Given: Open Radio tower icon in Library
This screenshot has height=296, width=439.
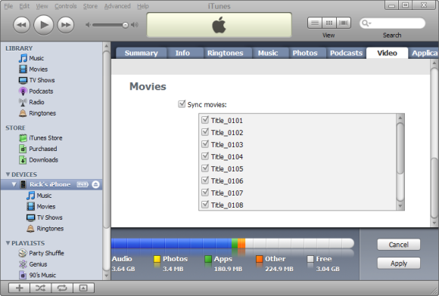Looking at the screenshot, I should tap(23, 102).
